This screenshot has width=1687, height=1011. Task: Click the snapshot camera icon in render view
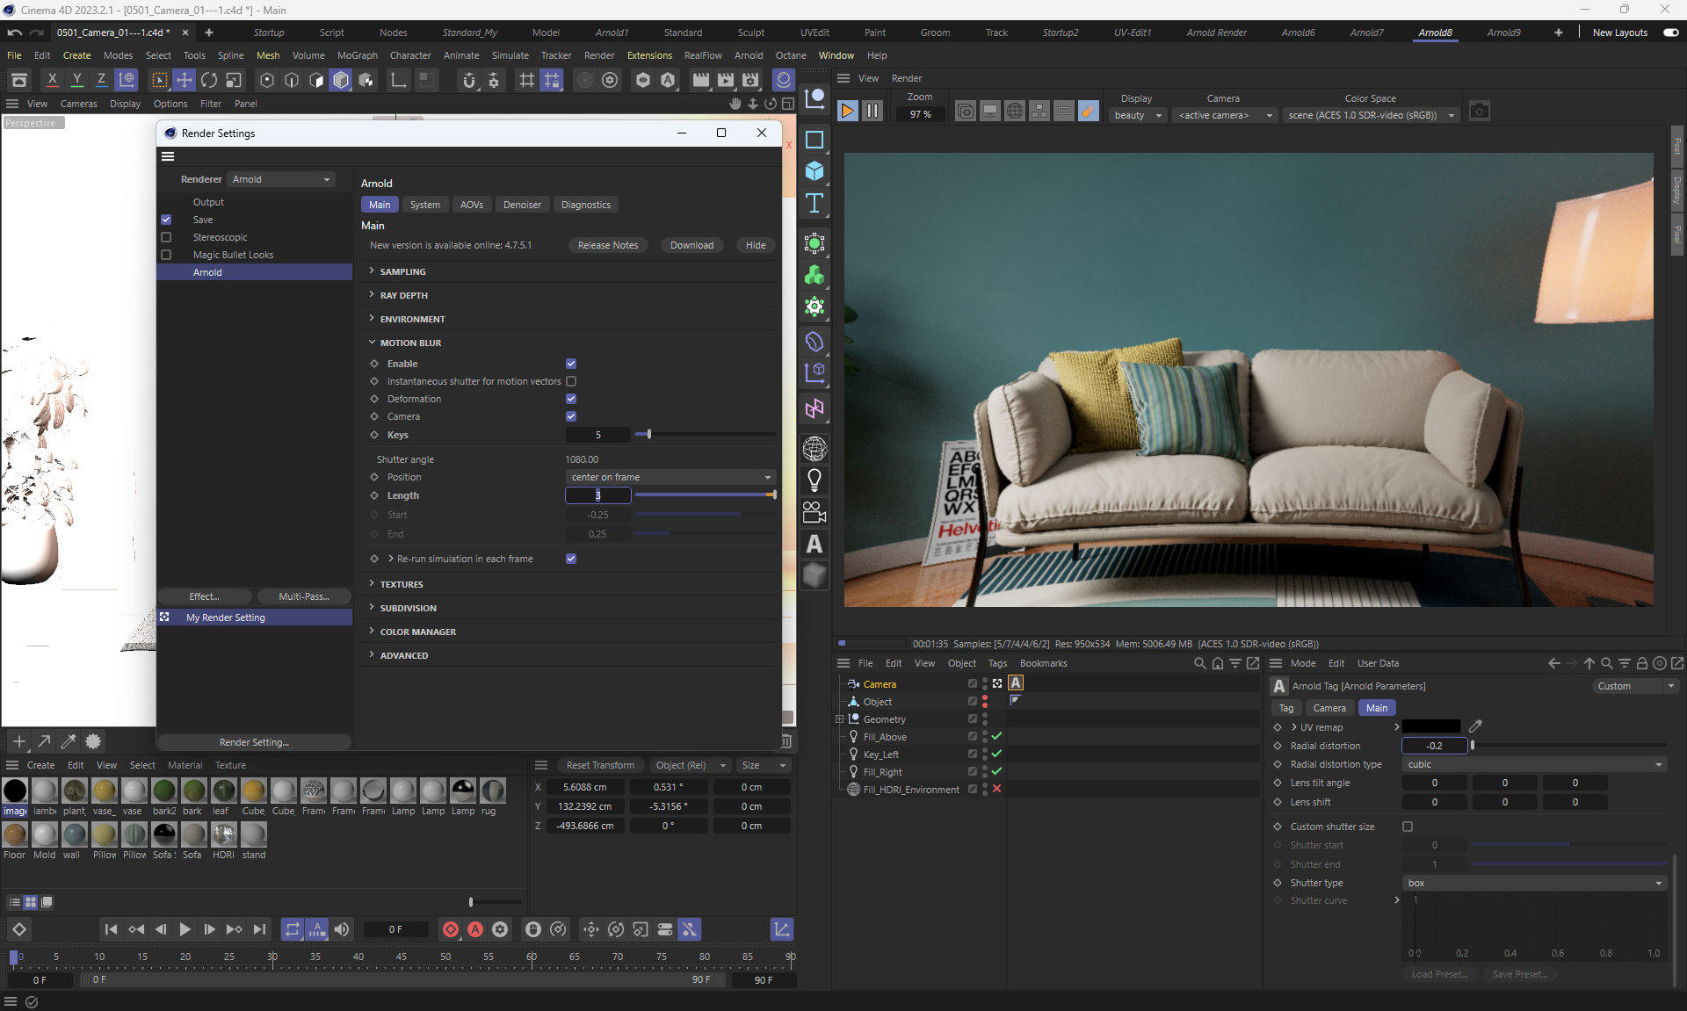(1479, 112)
